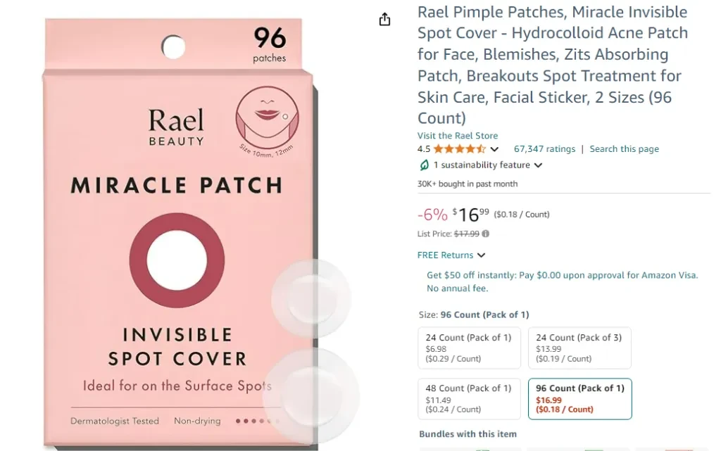This screenshot has width=721, height=451.
Task: Select 24 Count (Pack of 3) size
Action: click(x=579, y=348)
